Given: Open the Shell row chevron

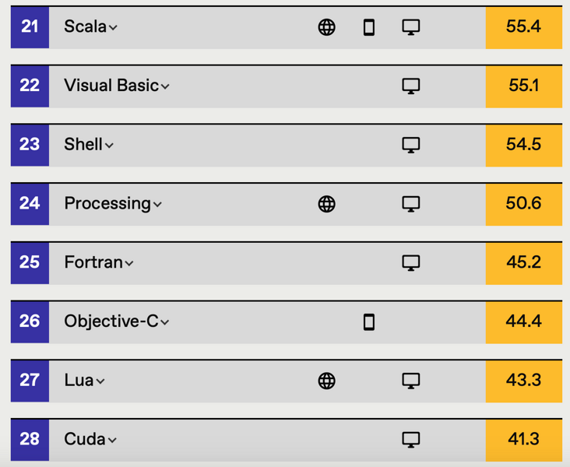Looking at the screenshot, I should tap(109, 146).
